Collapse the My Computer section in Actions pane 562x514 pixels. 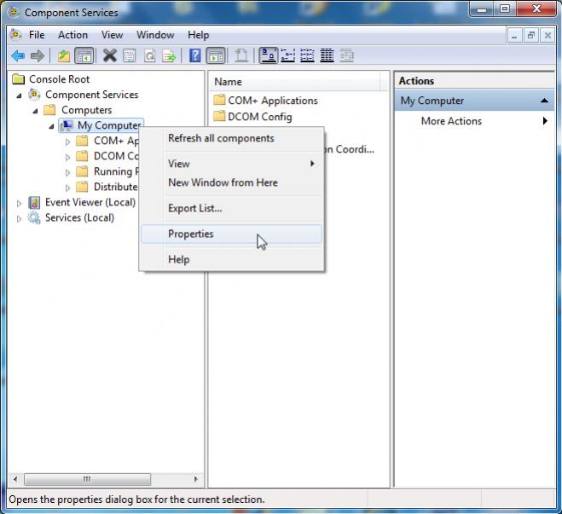point(544,101)
